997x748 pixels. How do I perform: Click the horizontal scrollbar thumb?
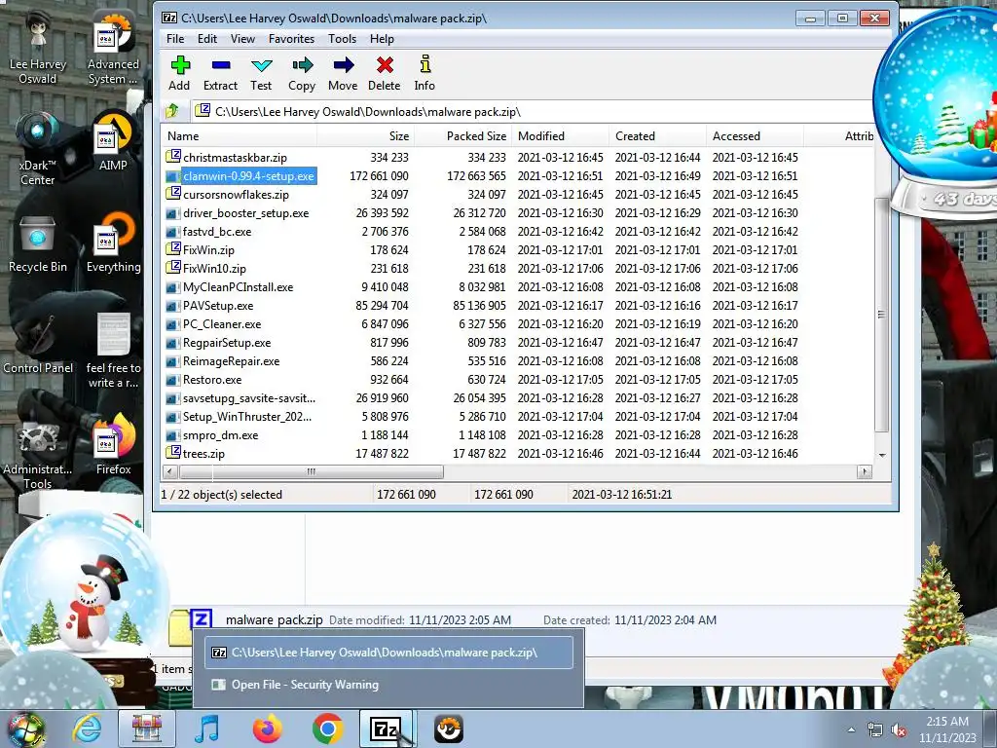pos(312,472)
